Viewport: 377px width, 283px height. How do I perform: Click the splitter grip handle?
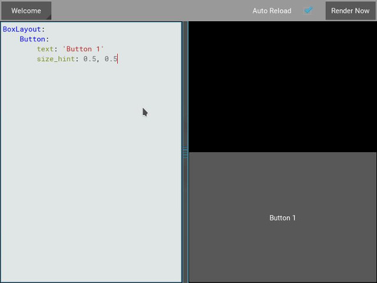pos(185,152)
